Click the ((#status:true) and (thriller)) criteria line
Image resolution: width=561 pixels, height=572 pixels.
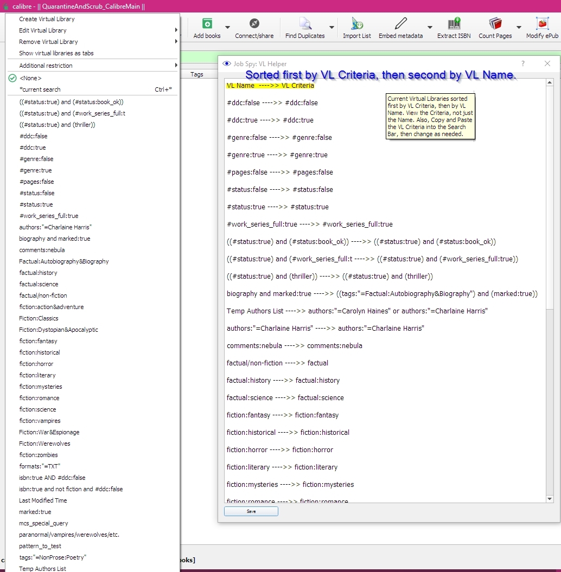(x=330, y=277)
